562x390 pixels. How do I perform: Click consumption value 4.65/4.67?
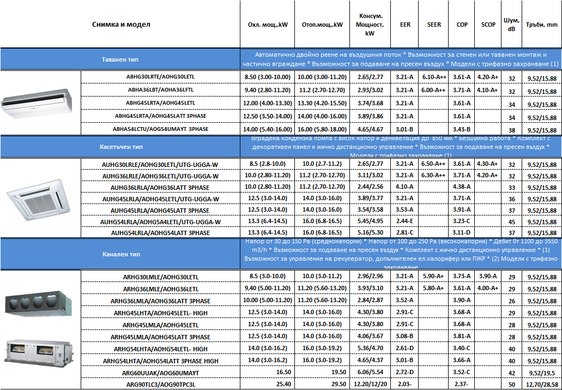click(x=370, y=129)
